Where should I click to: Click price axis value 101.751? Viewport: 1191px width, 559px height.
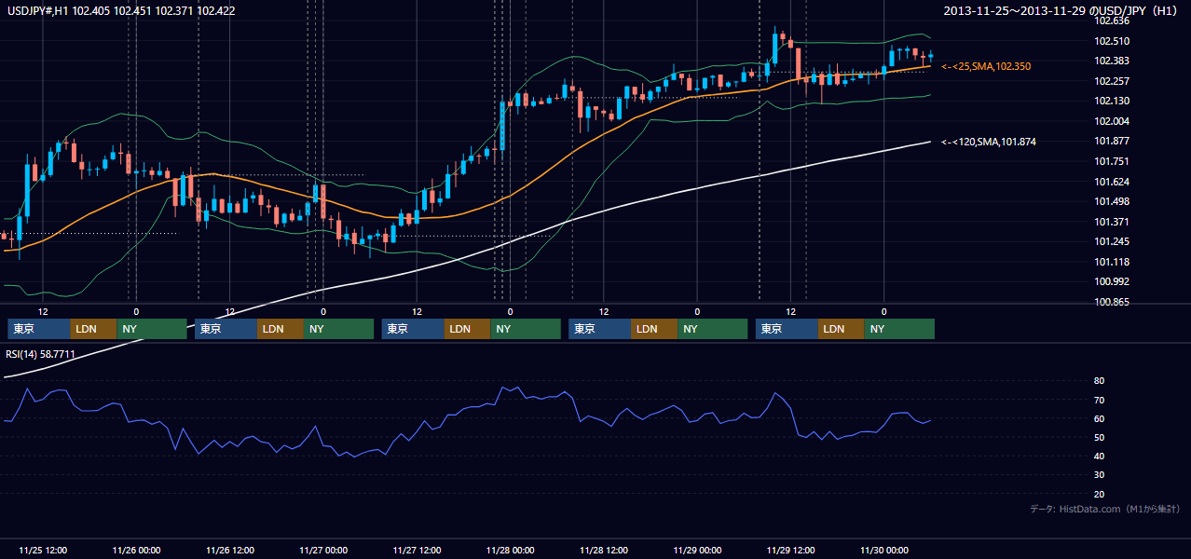click(1112, 161)
